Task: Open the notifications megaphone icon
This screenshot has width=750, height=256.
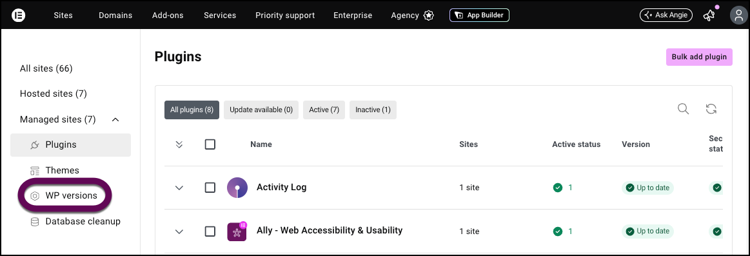Action: click(x=709, y=15)
